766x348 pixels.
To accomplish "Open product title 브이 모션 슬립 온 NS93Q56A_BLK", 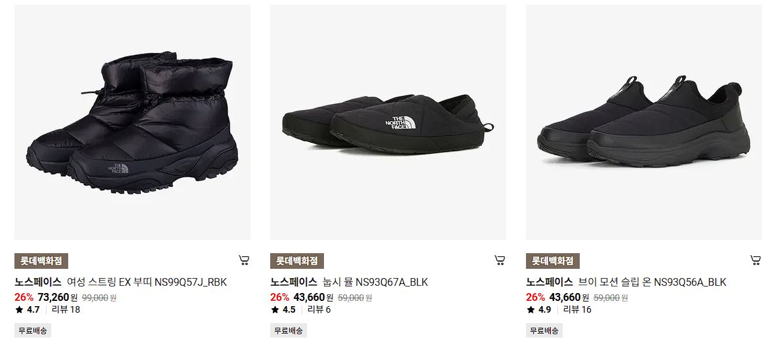I will [x=652, y=282].
